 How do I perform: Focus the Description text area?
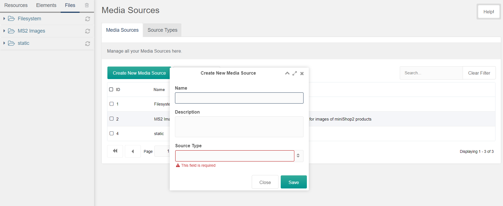point(239,127)
